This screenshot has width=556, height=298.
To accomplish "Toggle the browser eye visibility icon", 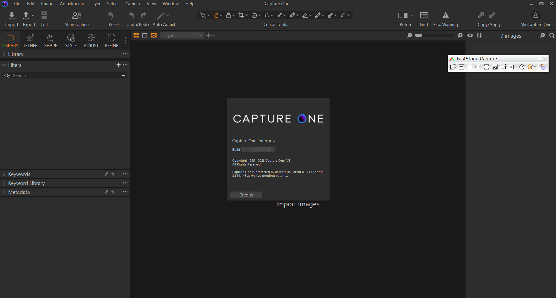I will click(x=470, y=36).
